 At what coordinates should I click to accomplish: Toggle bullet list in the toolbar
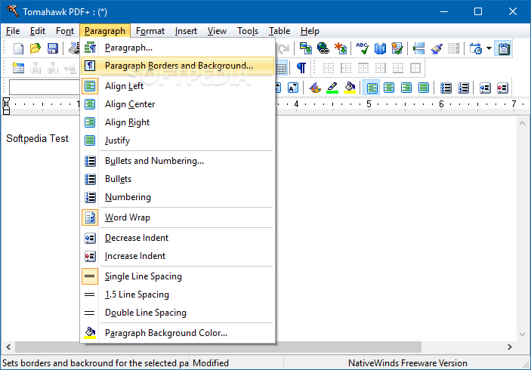point(446,88)
